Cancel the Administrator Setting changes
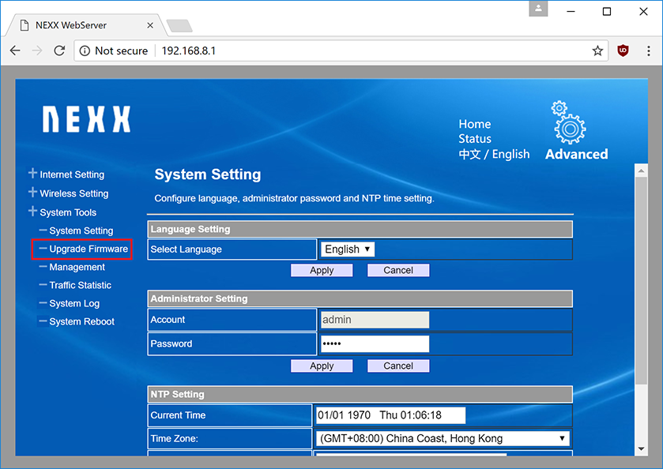Viewport: 663px width, 469px height. pos(398,366)
